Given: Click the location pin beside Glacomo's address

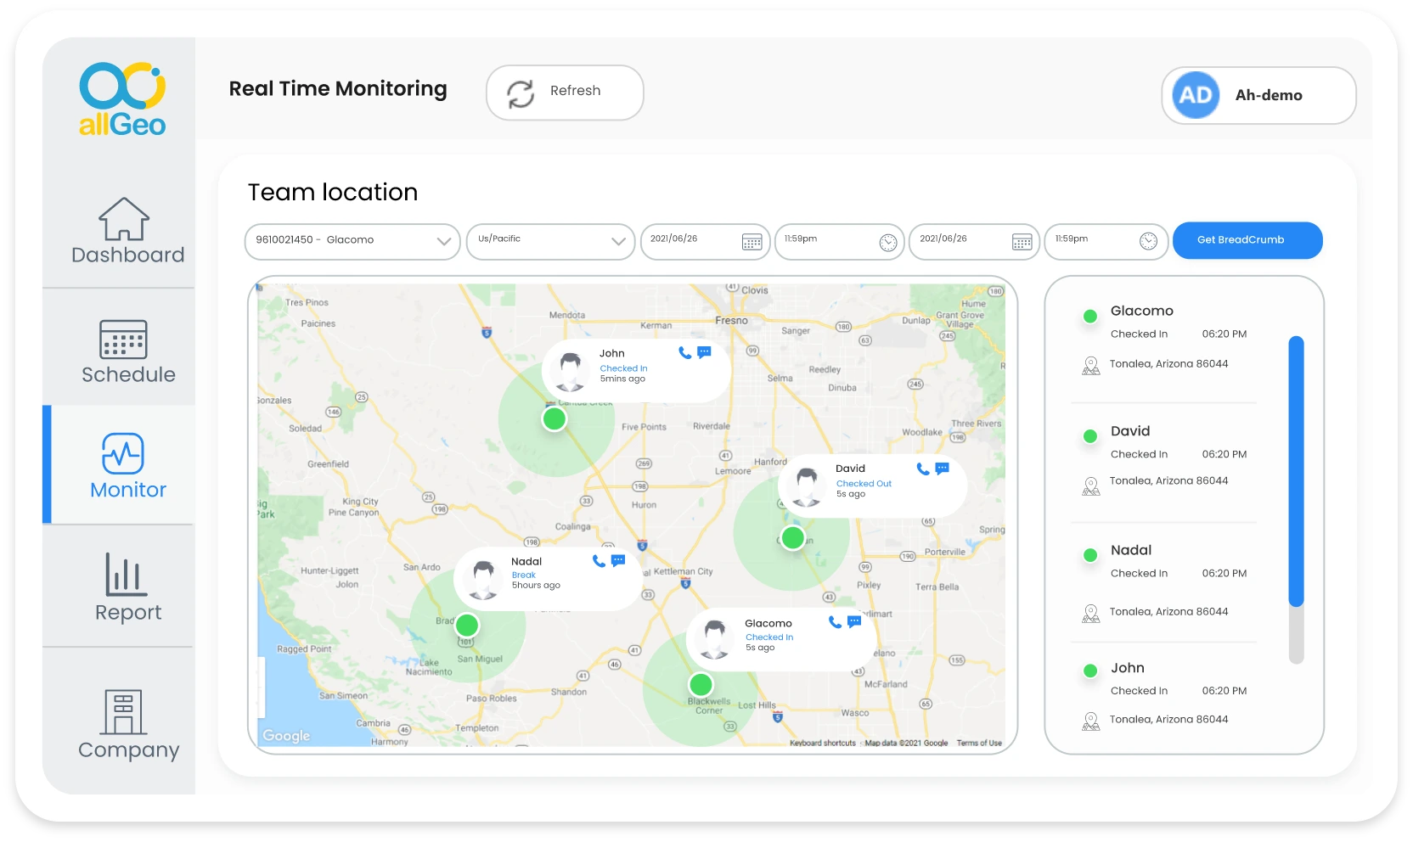Looking at the screenshot, I should point(1089,367).
